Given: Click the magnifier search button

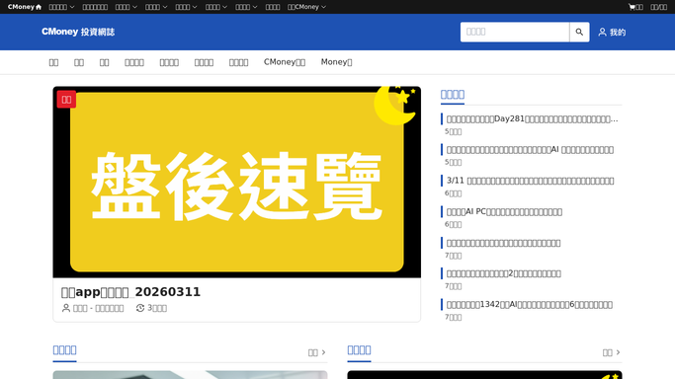Looking at the screenshot, I should [x=579, y=32].
